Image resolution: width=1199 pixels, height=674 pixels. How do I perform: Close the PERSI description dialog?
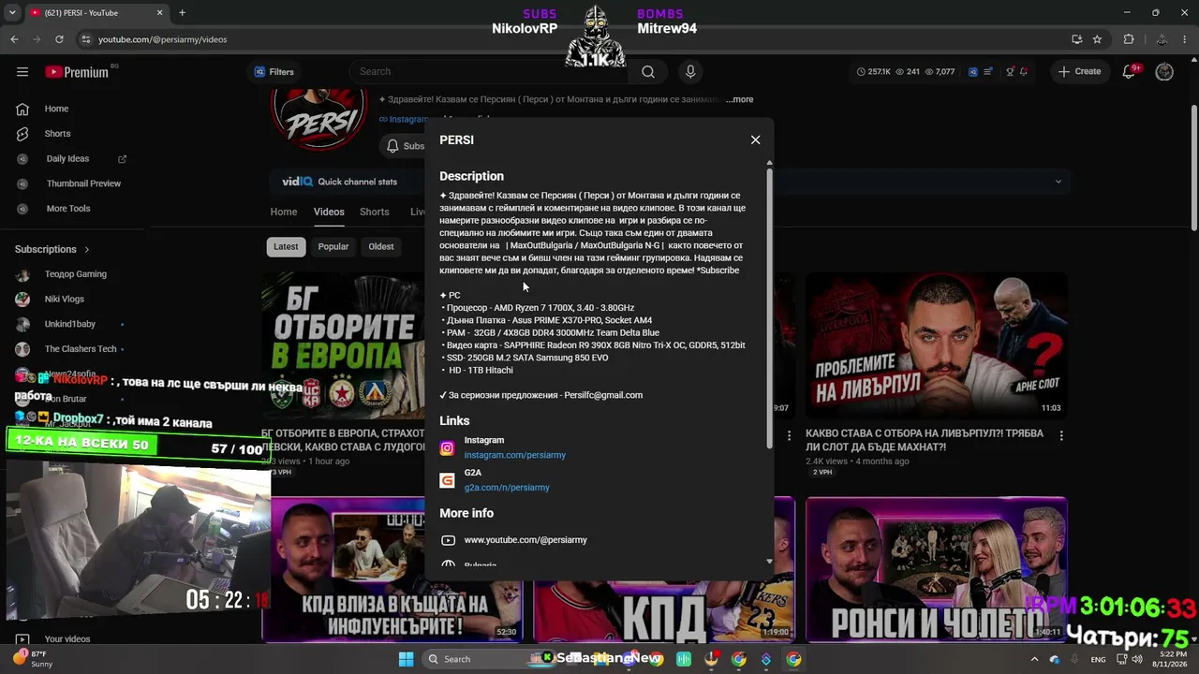click(x=755, y=139)
